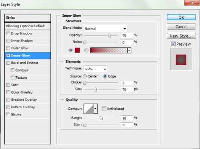Toggle the Anti-aliased checkbox
This screenshot has height=149, width=200.
pos(104,109)
